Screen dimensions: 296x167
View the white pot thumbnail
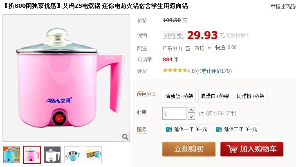[52, 155]
